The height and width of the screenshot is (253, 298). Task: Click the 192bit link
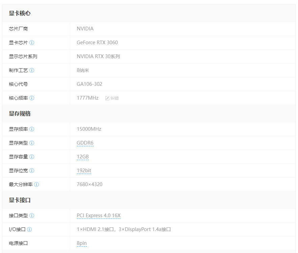(x=84, y=171)
